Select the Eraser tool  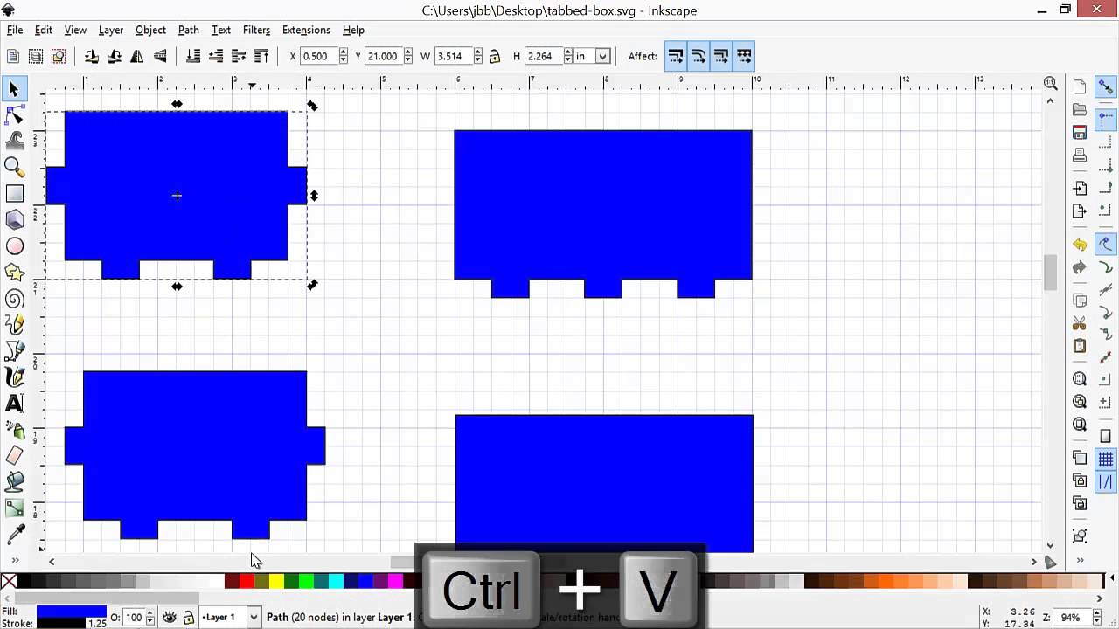[x=14, y=455]
